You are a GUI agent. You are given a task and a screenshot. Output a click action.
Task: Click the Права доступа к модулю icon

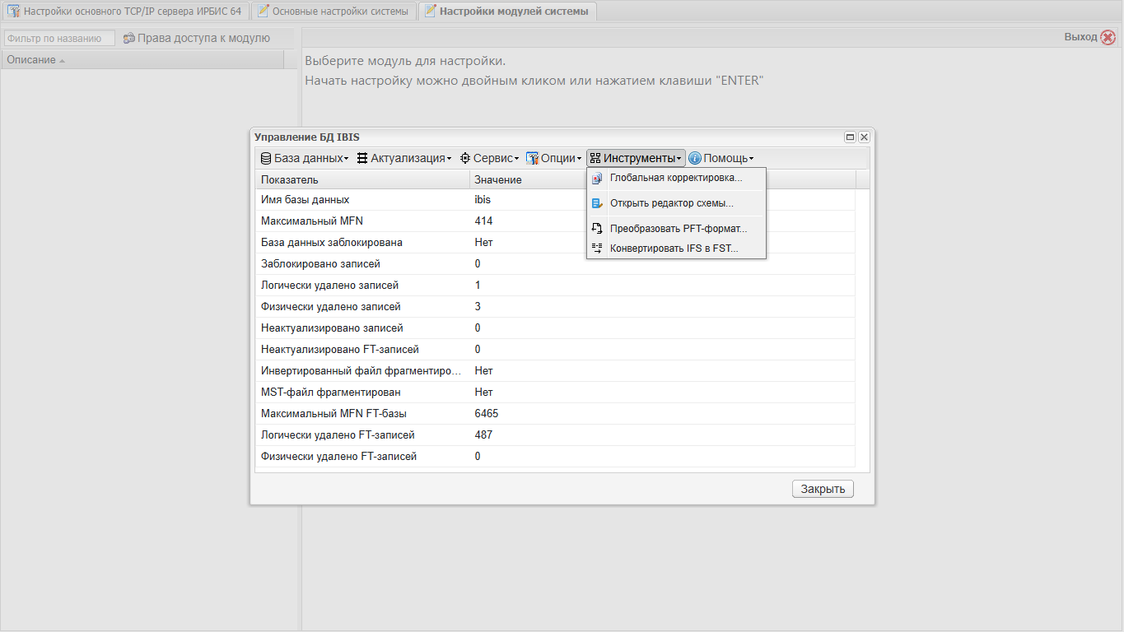[x=129, y=38]
